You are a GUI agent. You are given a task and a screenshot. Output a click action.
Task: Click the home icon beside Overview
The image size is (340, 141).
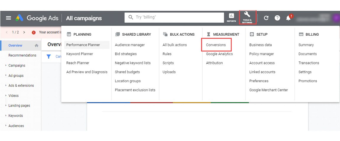tap(36, 46)
